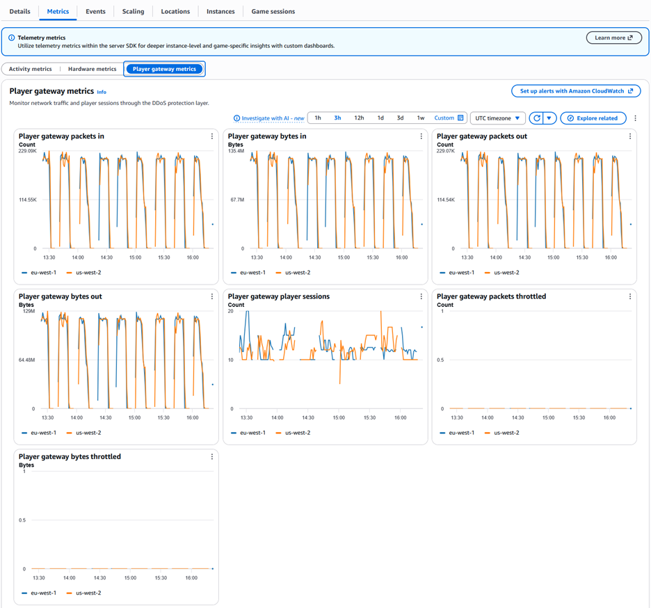
Task: Select the Hardware metrics segment
Action: (x=93, y=69)
